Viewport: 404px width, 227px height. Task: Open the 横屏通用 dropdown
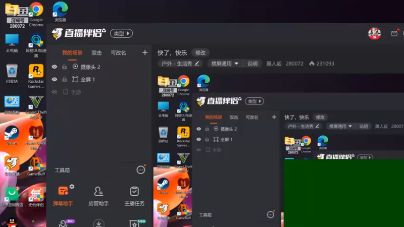[224, 64]
